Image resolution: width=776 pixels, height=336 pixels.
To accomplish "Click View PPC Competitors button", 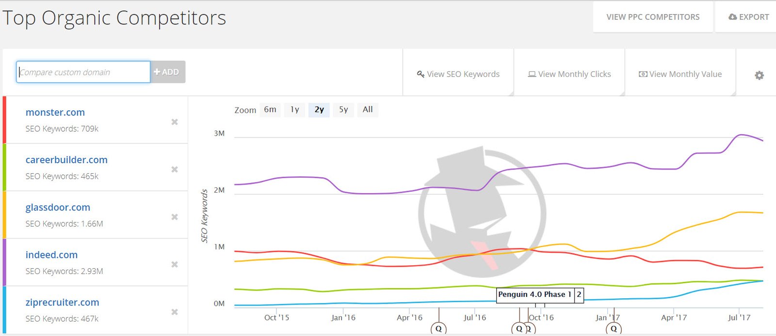I will [x=653, y=17].
